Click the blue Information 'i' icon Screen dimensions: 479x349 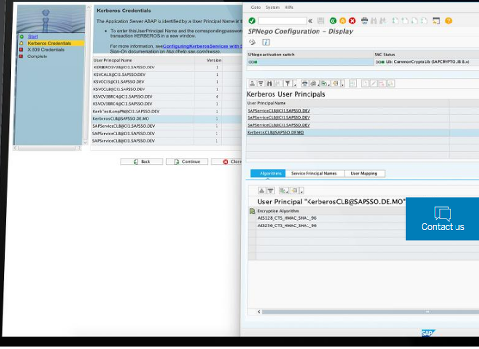pos(266,42)
